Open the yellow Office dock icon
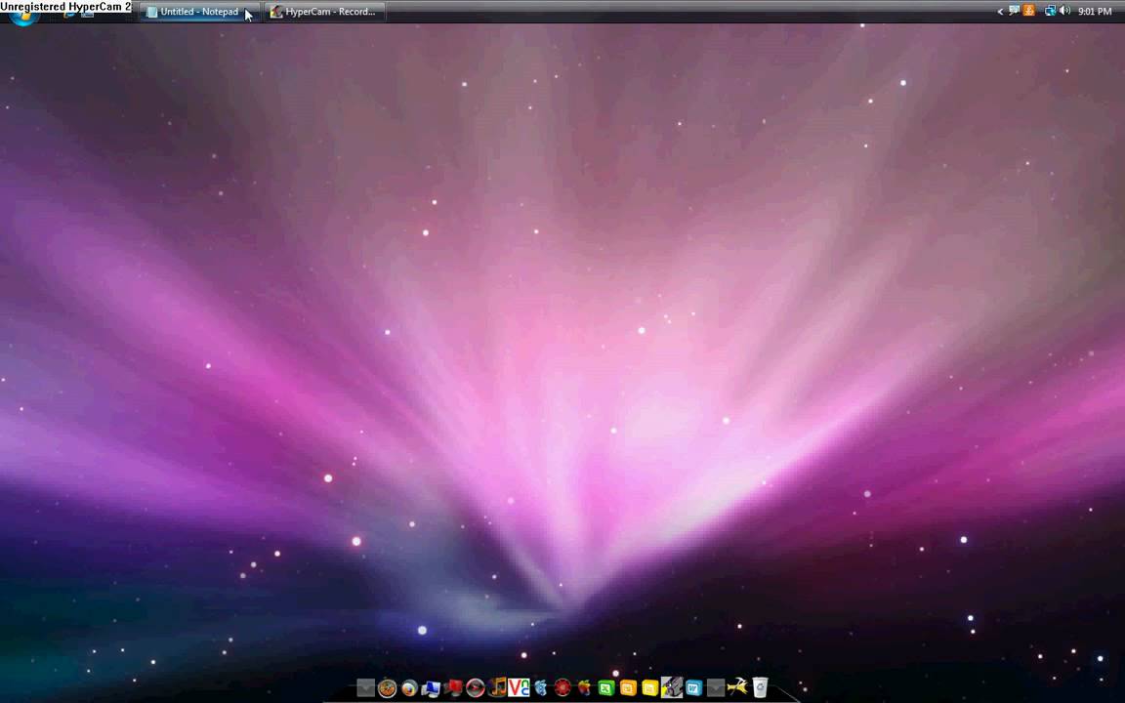Screen dimensions: 1125x703 pyautogui.click(x=650, y=688)
